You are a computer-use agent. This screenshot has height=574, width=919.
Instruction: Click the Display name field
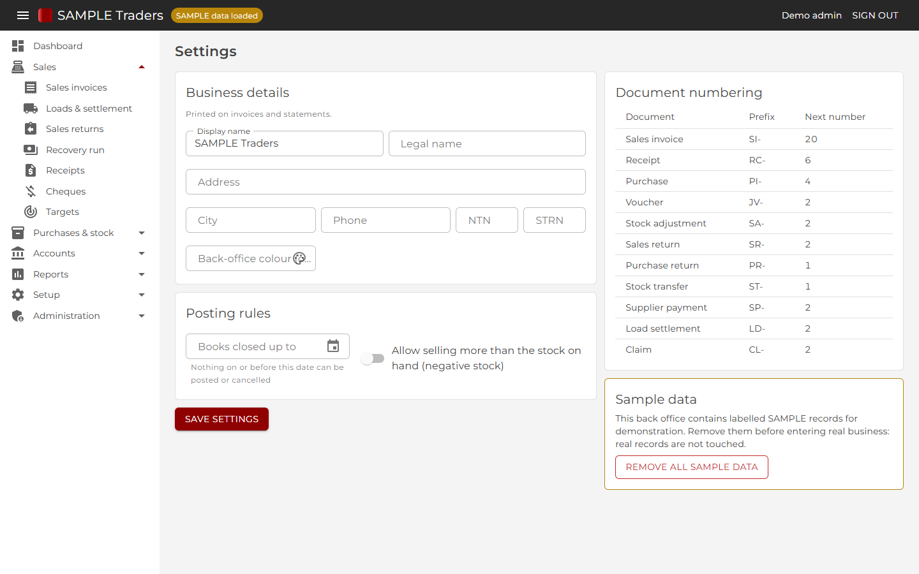click(285, 143)
